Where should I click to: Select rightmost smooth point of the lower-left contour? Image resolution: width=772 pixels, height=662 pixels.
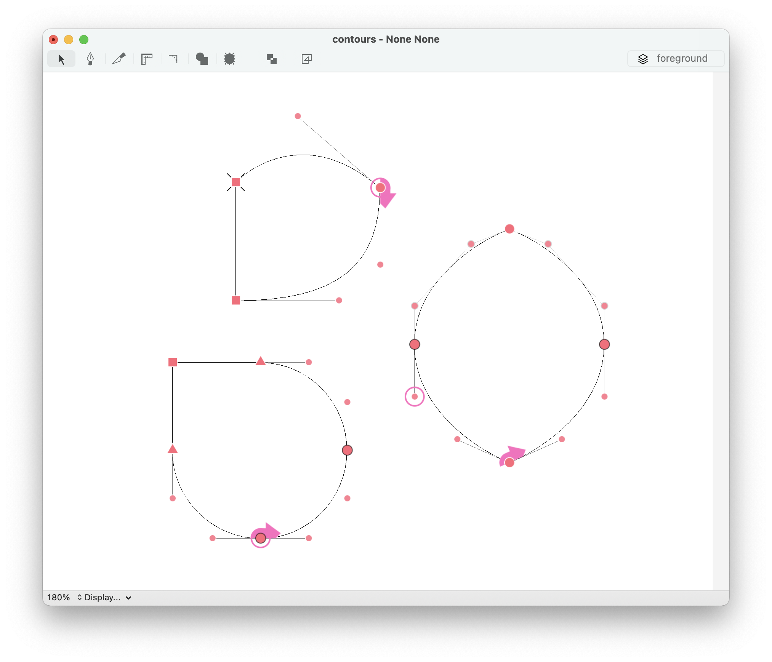click(x=347, y=450)
